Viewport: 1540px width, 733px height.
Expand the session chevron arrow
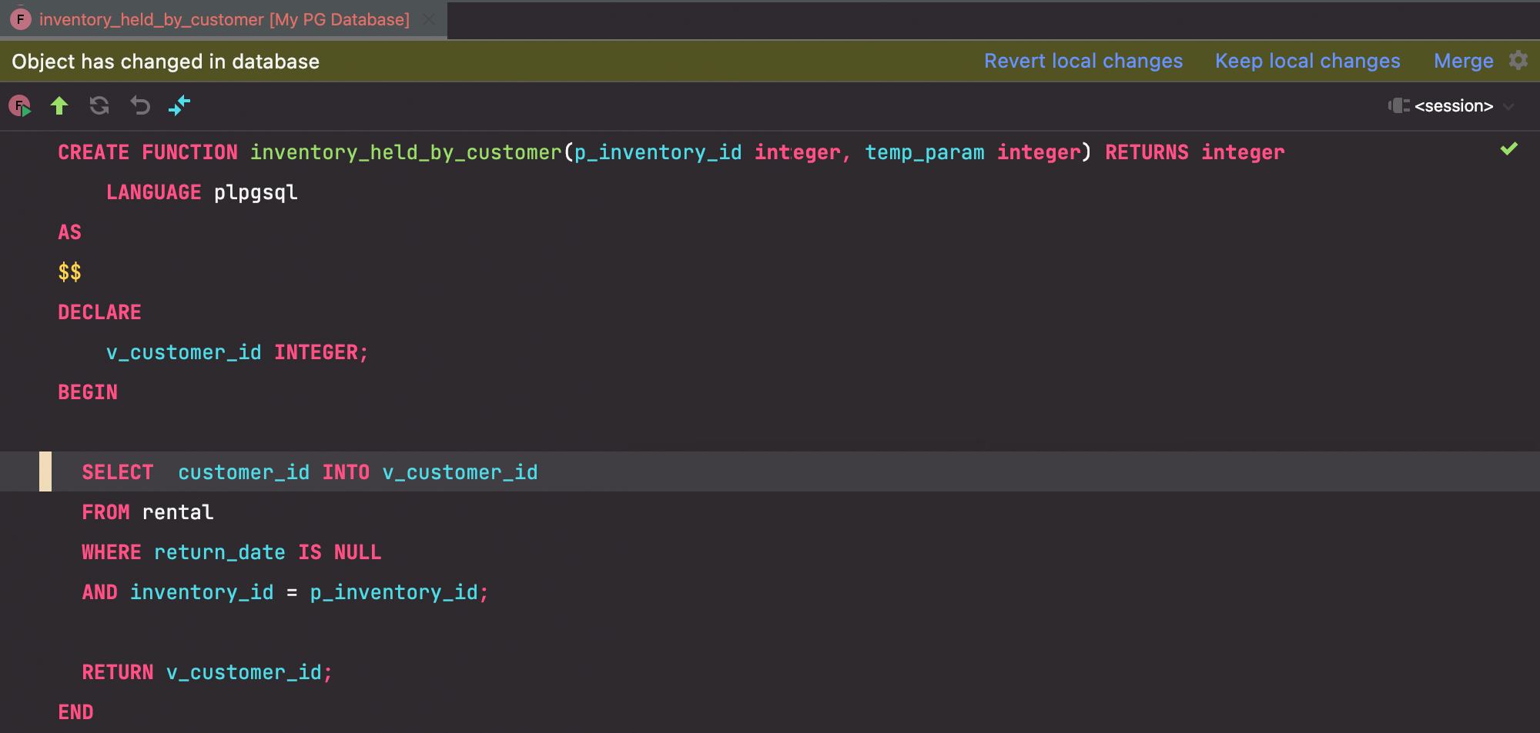1508,106
